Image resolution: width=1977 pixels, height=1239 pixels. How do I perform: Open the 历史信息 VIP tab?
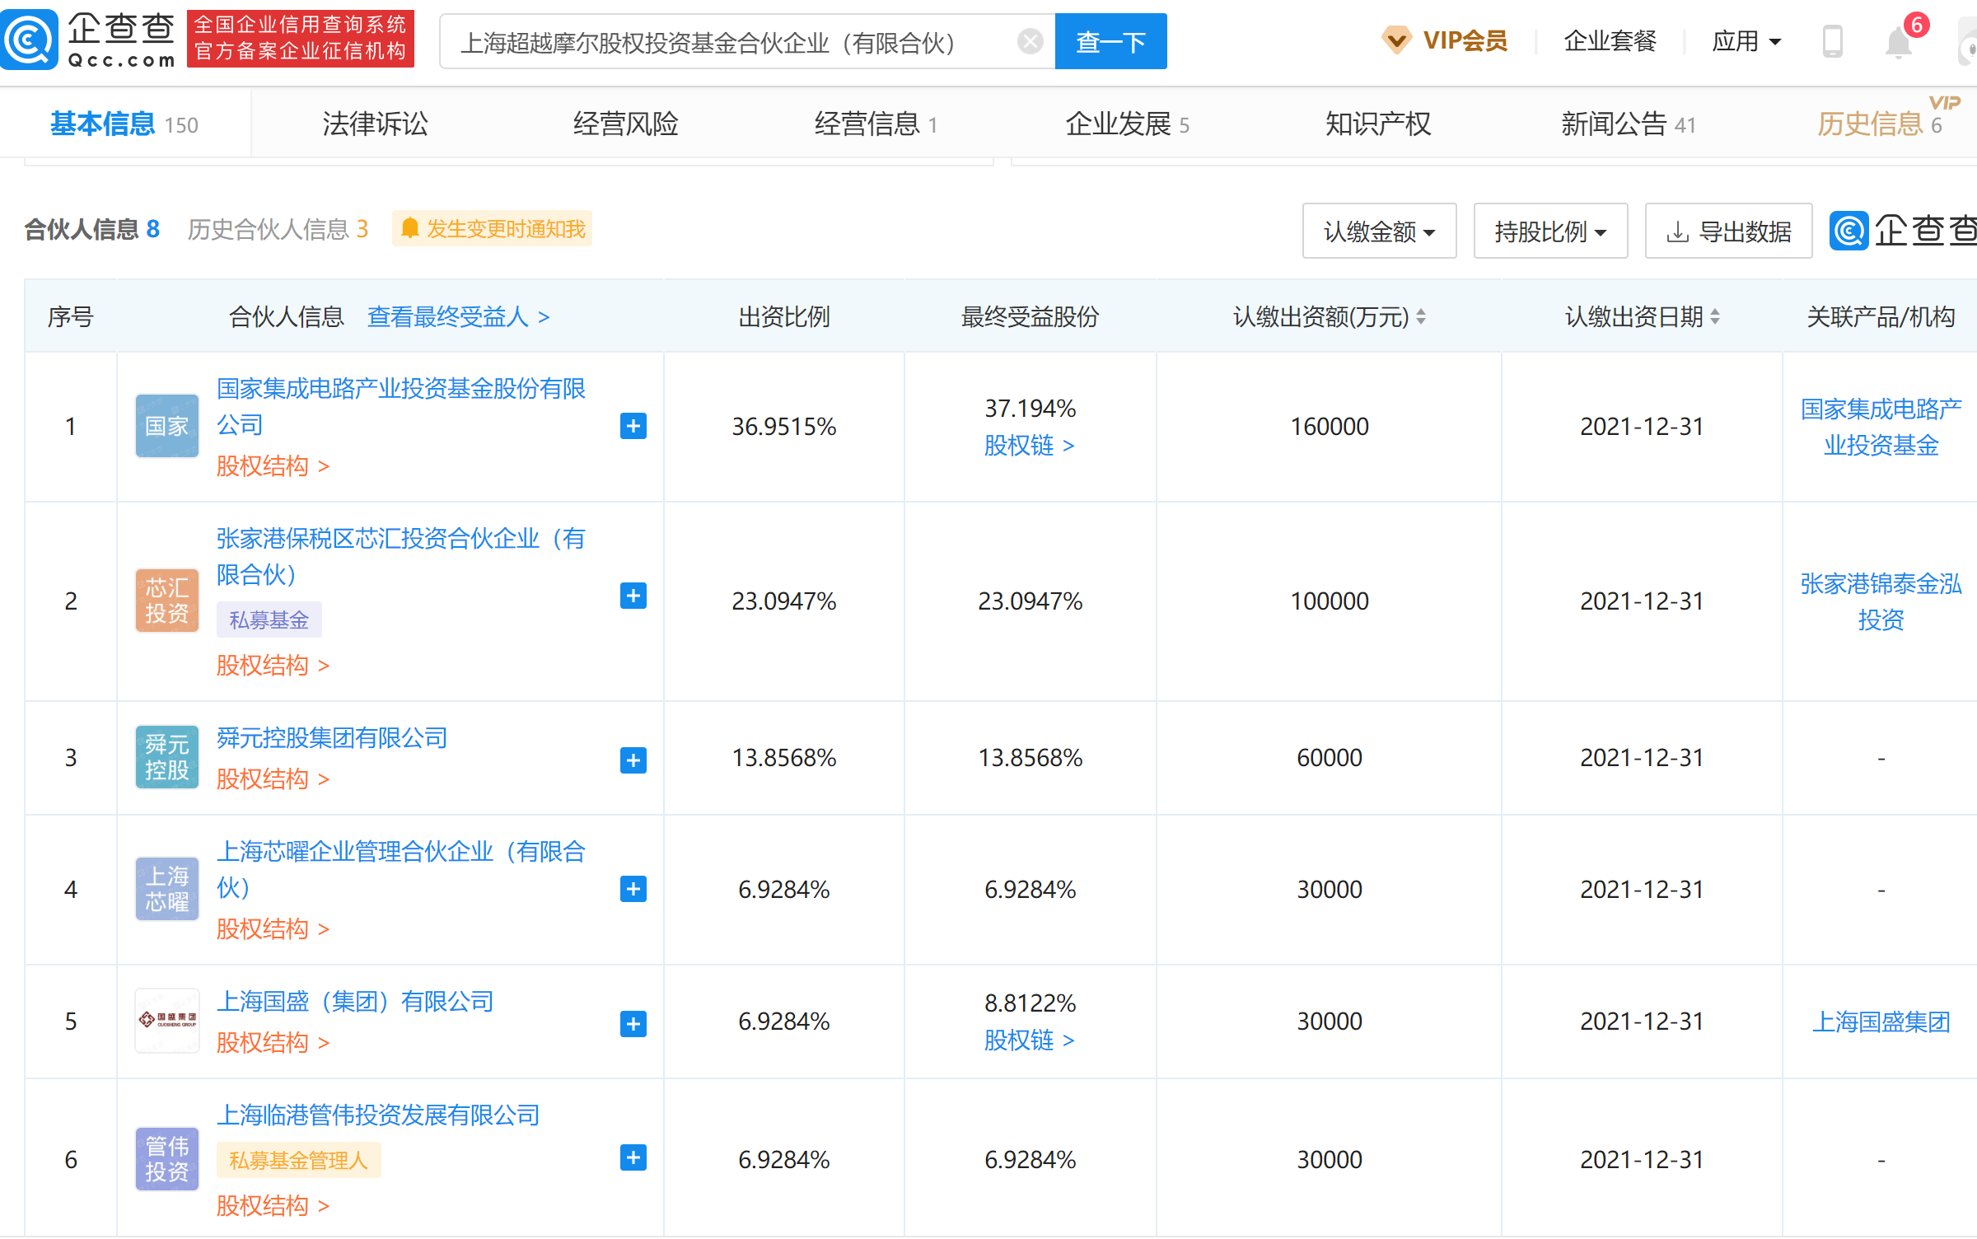1880,124
